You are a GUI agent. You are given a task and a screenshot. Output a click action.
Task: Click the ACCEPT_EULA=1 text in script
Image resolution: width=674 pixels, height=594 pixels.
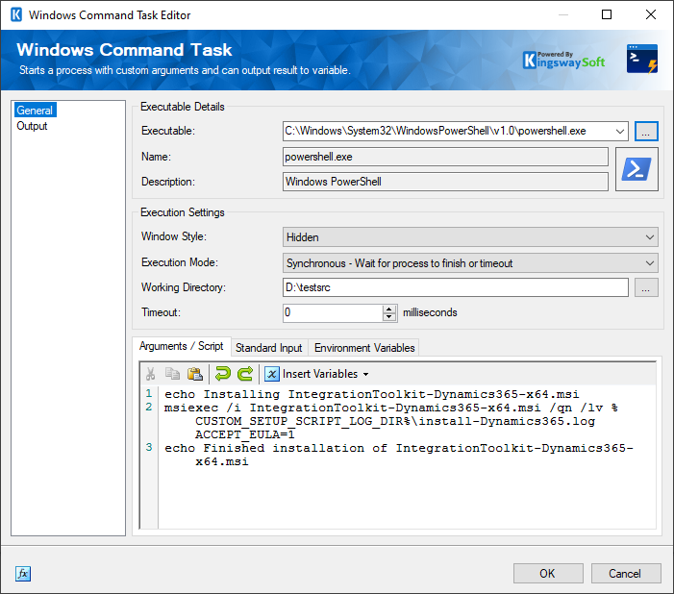245,434
